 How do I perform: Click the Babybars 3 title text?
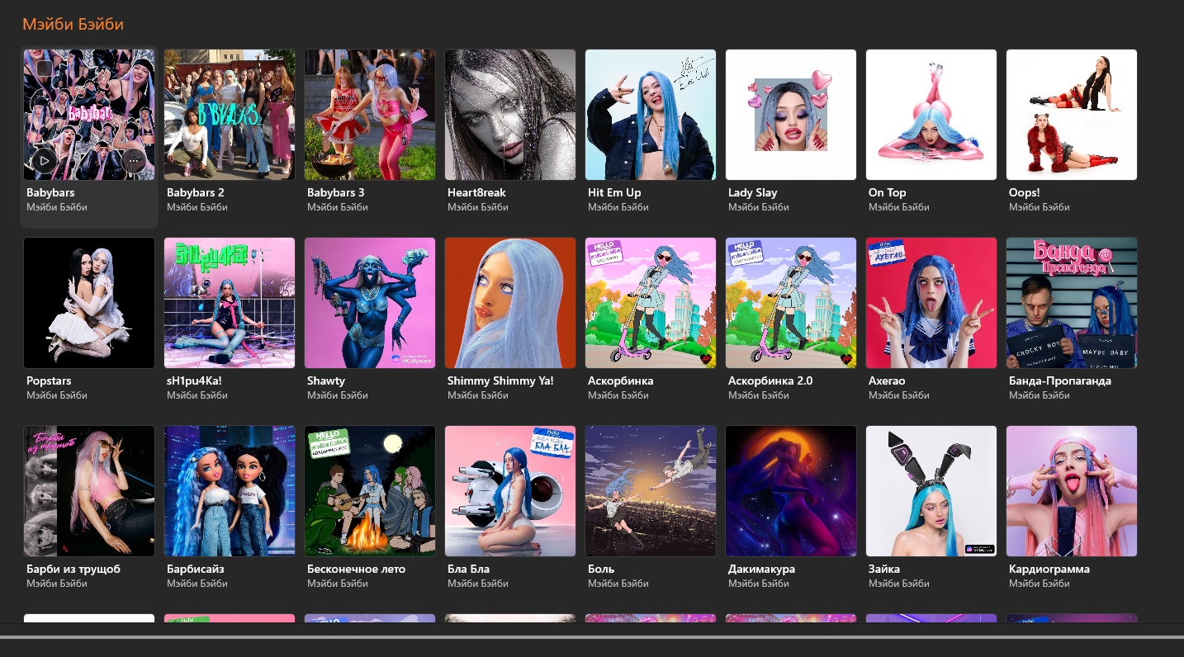(336, 192)
